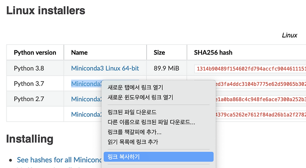Screen dimensions: 306x168
Task: Select the 'Python version' column header
Action: [35, 53]
